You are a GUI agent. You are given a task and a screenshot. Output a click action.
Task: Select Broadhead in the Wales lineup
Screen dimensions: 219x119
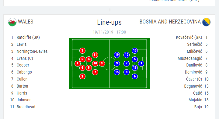point(26,107)
